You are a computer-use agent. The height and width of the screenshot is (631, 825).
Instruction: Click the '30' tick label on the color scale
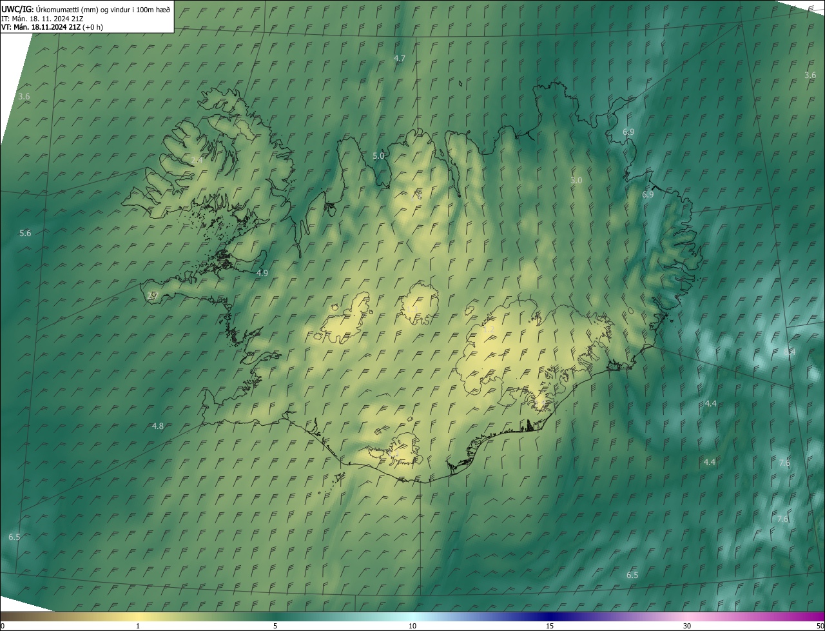[x=687, y=626]
